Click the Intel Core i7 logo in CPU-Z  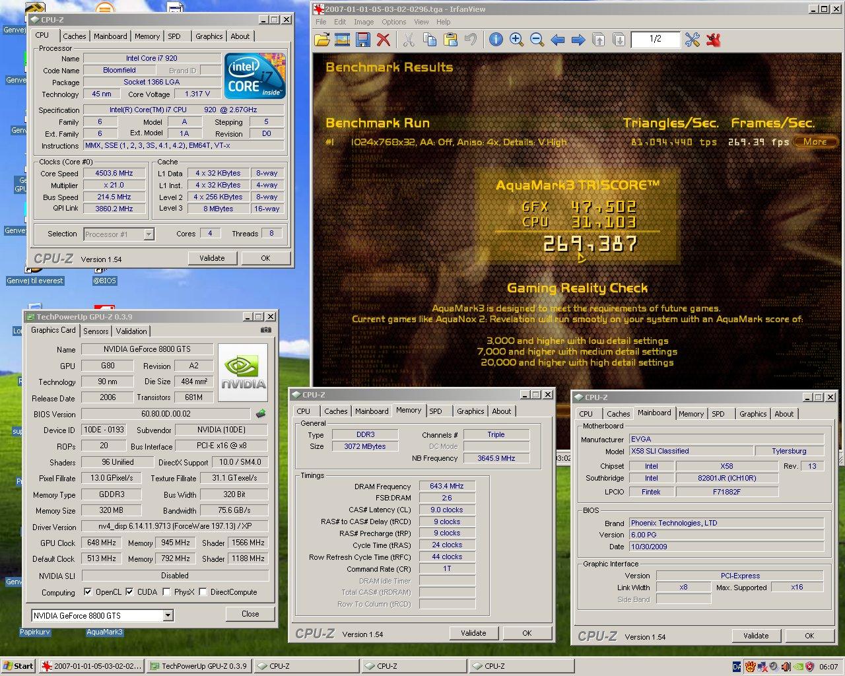[255, 76]
